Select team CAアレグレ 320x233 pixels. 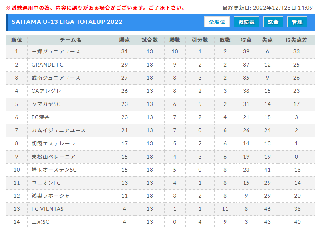(46, 91)
